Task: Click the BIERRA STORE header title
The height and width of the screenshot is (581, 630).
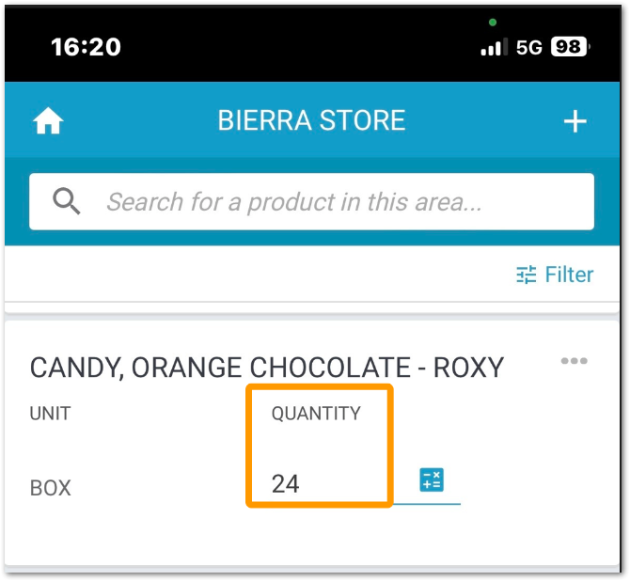Action: 311,120
